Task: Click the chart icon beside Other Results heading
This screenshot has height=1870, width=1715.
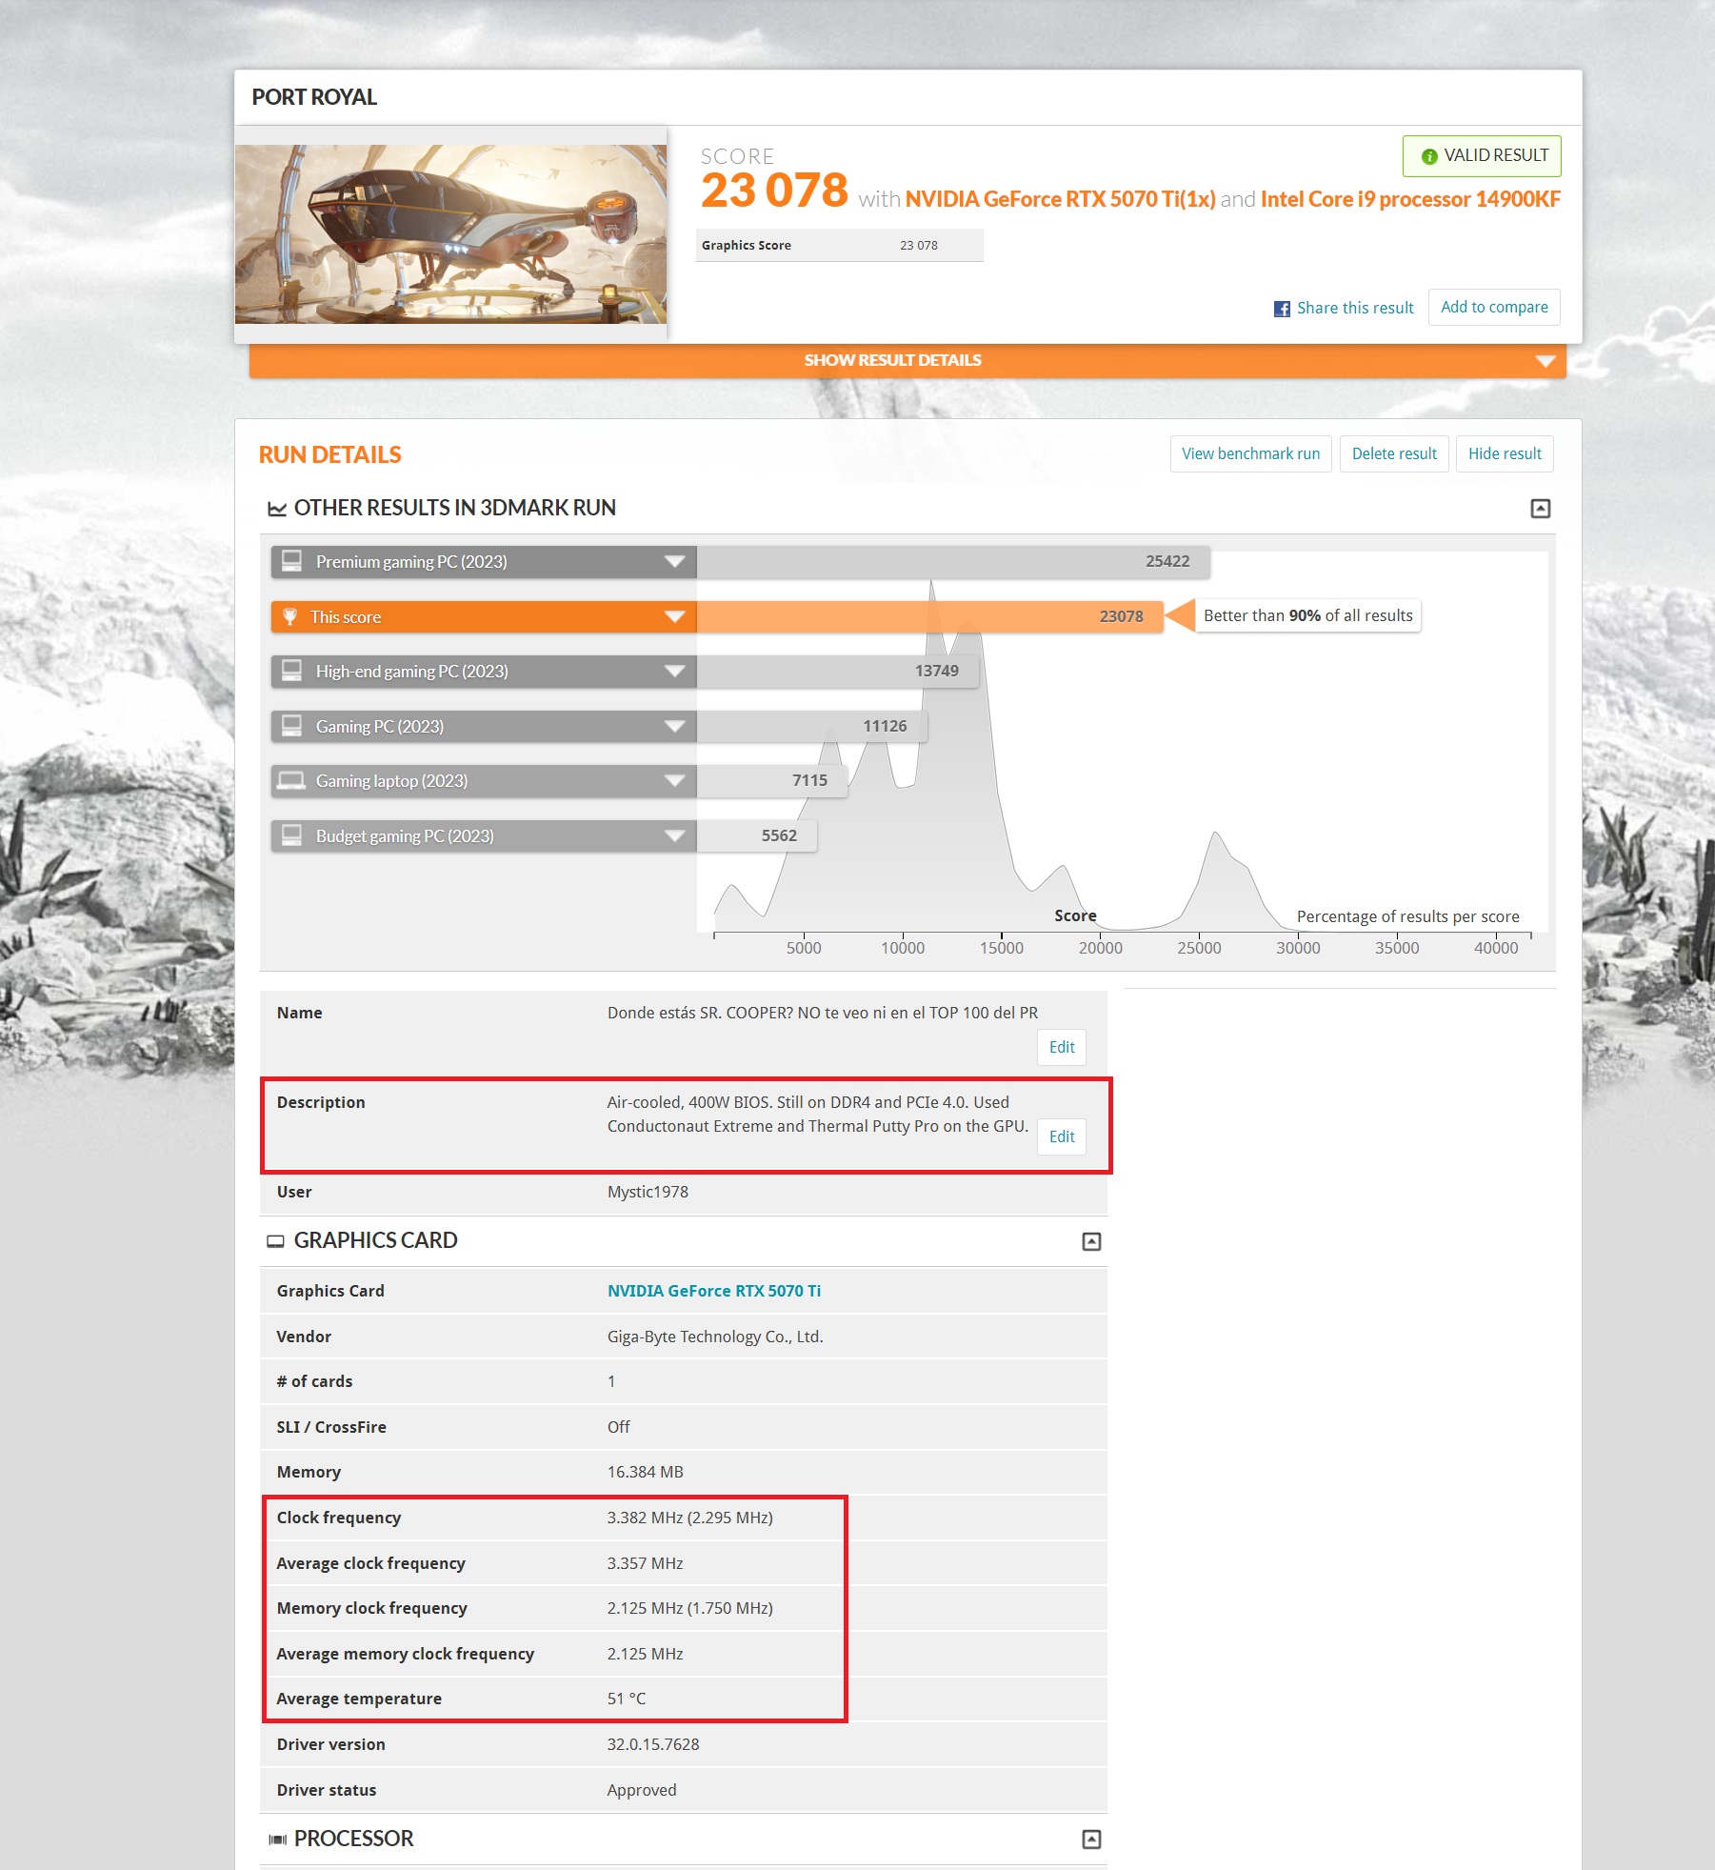Action: (x=277, y=510)
